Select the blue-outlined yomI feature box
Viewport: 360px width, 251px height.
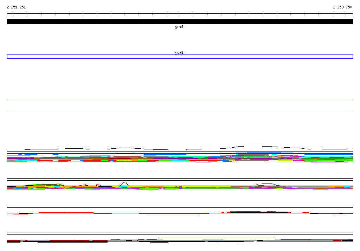click(x=180, y=57)
